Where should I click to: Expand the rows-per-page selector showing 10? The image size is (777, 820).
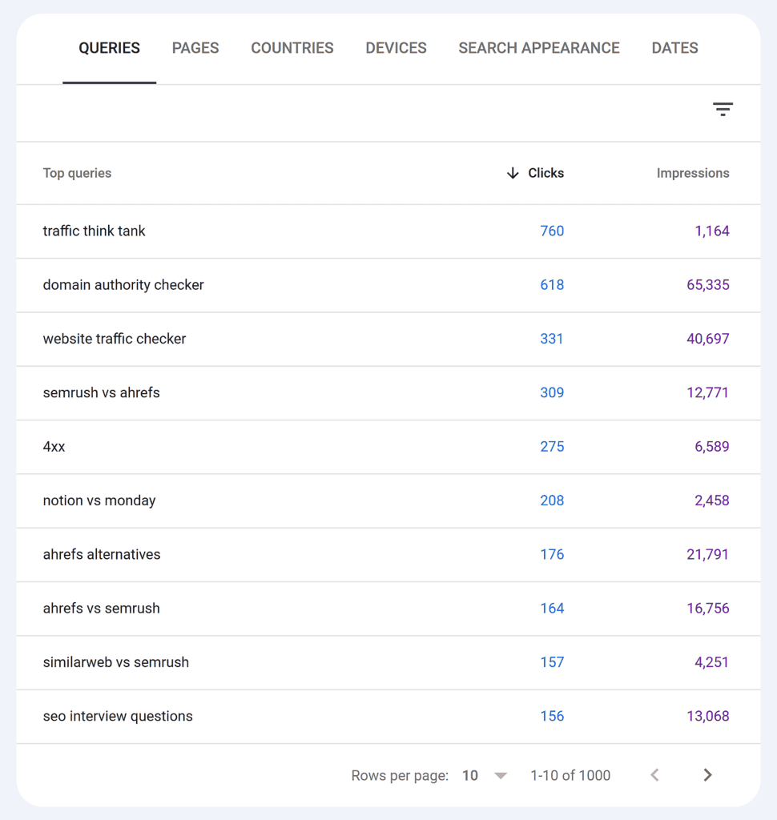(500, 775)
